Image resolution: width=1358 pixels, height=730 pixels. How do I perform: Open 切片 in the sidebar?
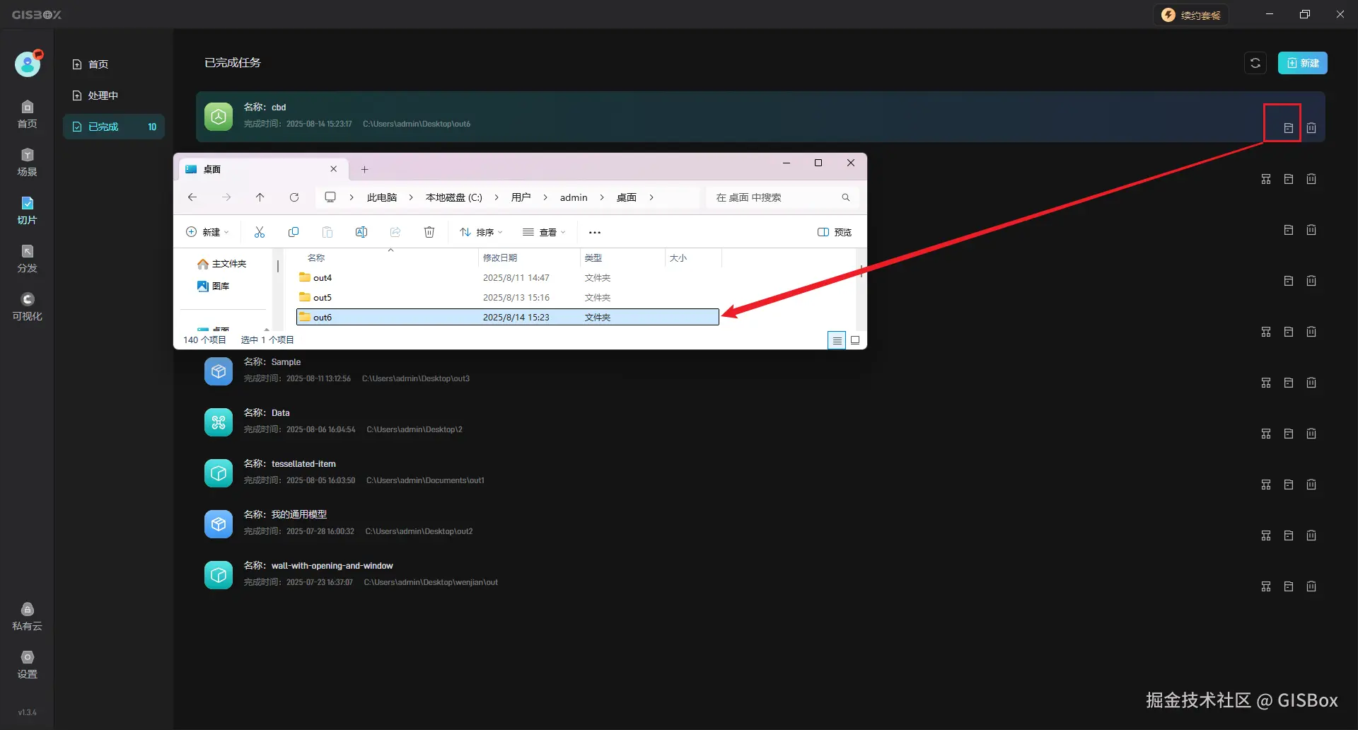click(x=27, y=210)
